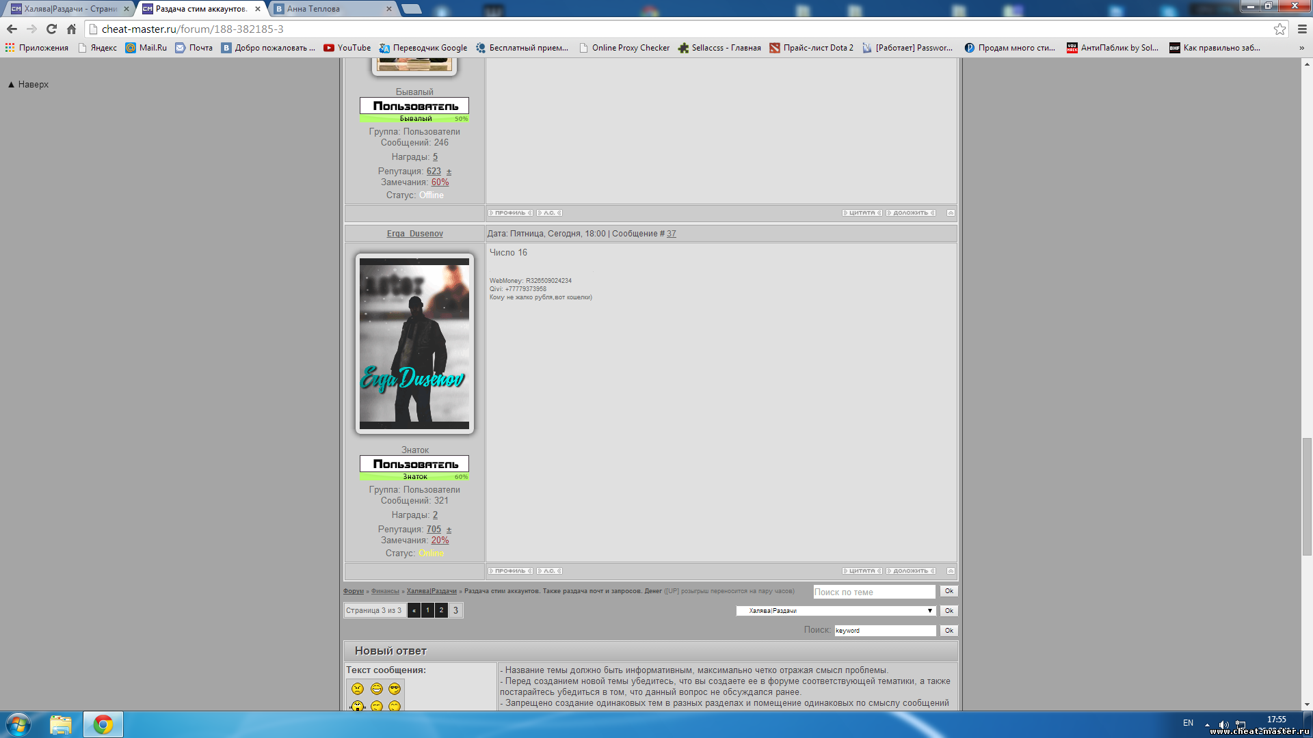
Task: Bookmark the page with the star icon
Action: (x=1279, y=29)
